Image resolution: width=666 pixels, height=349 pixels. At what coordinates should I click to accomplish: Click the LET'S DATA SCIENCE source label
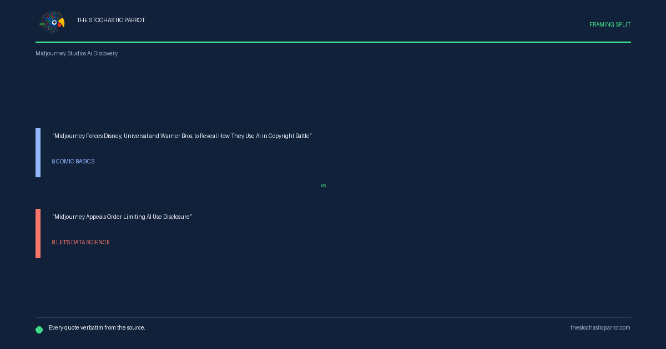point(83,243)
